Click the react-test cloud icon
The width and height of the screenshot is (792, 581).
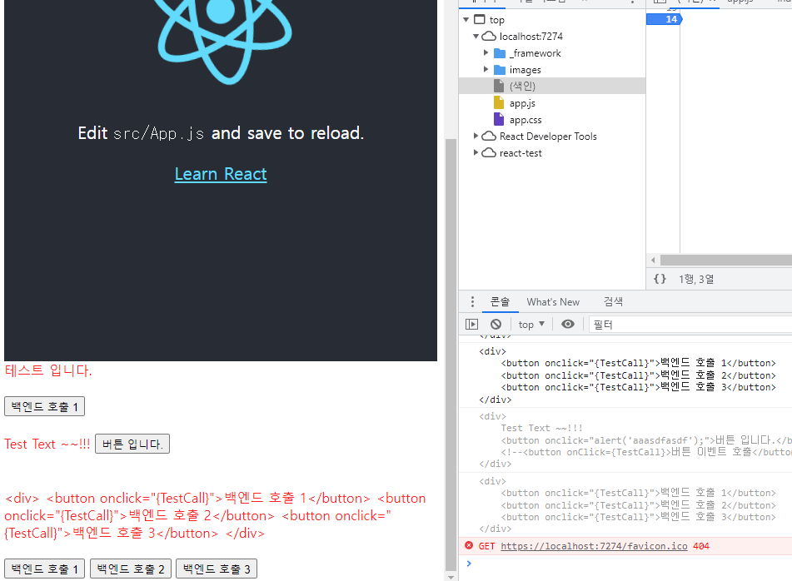click(x=488, y=152)
